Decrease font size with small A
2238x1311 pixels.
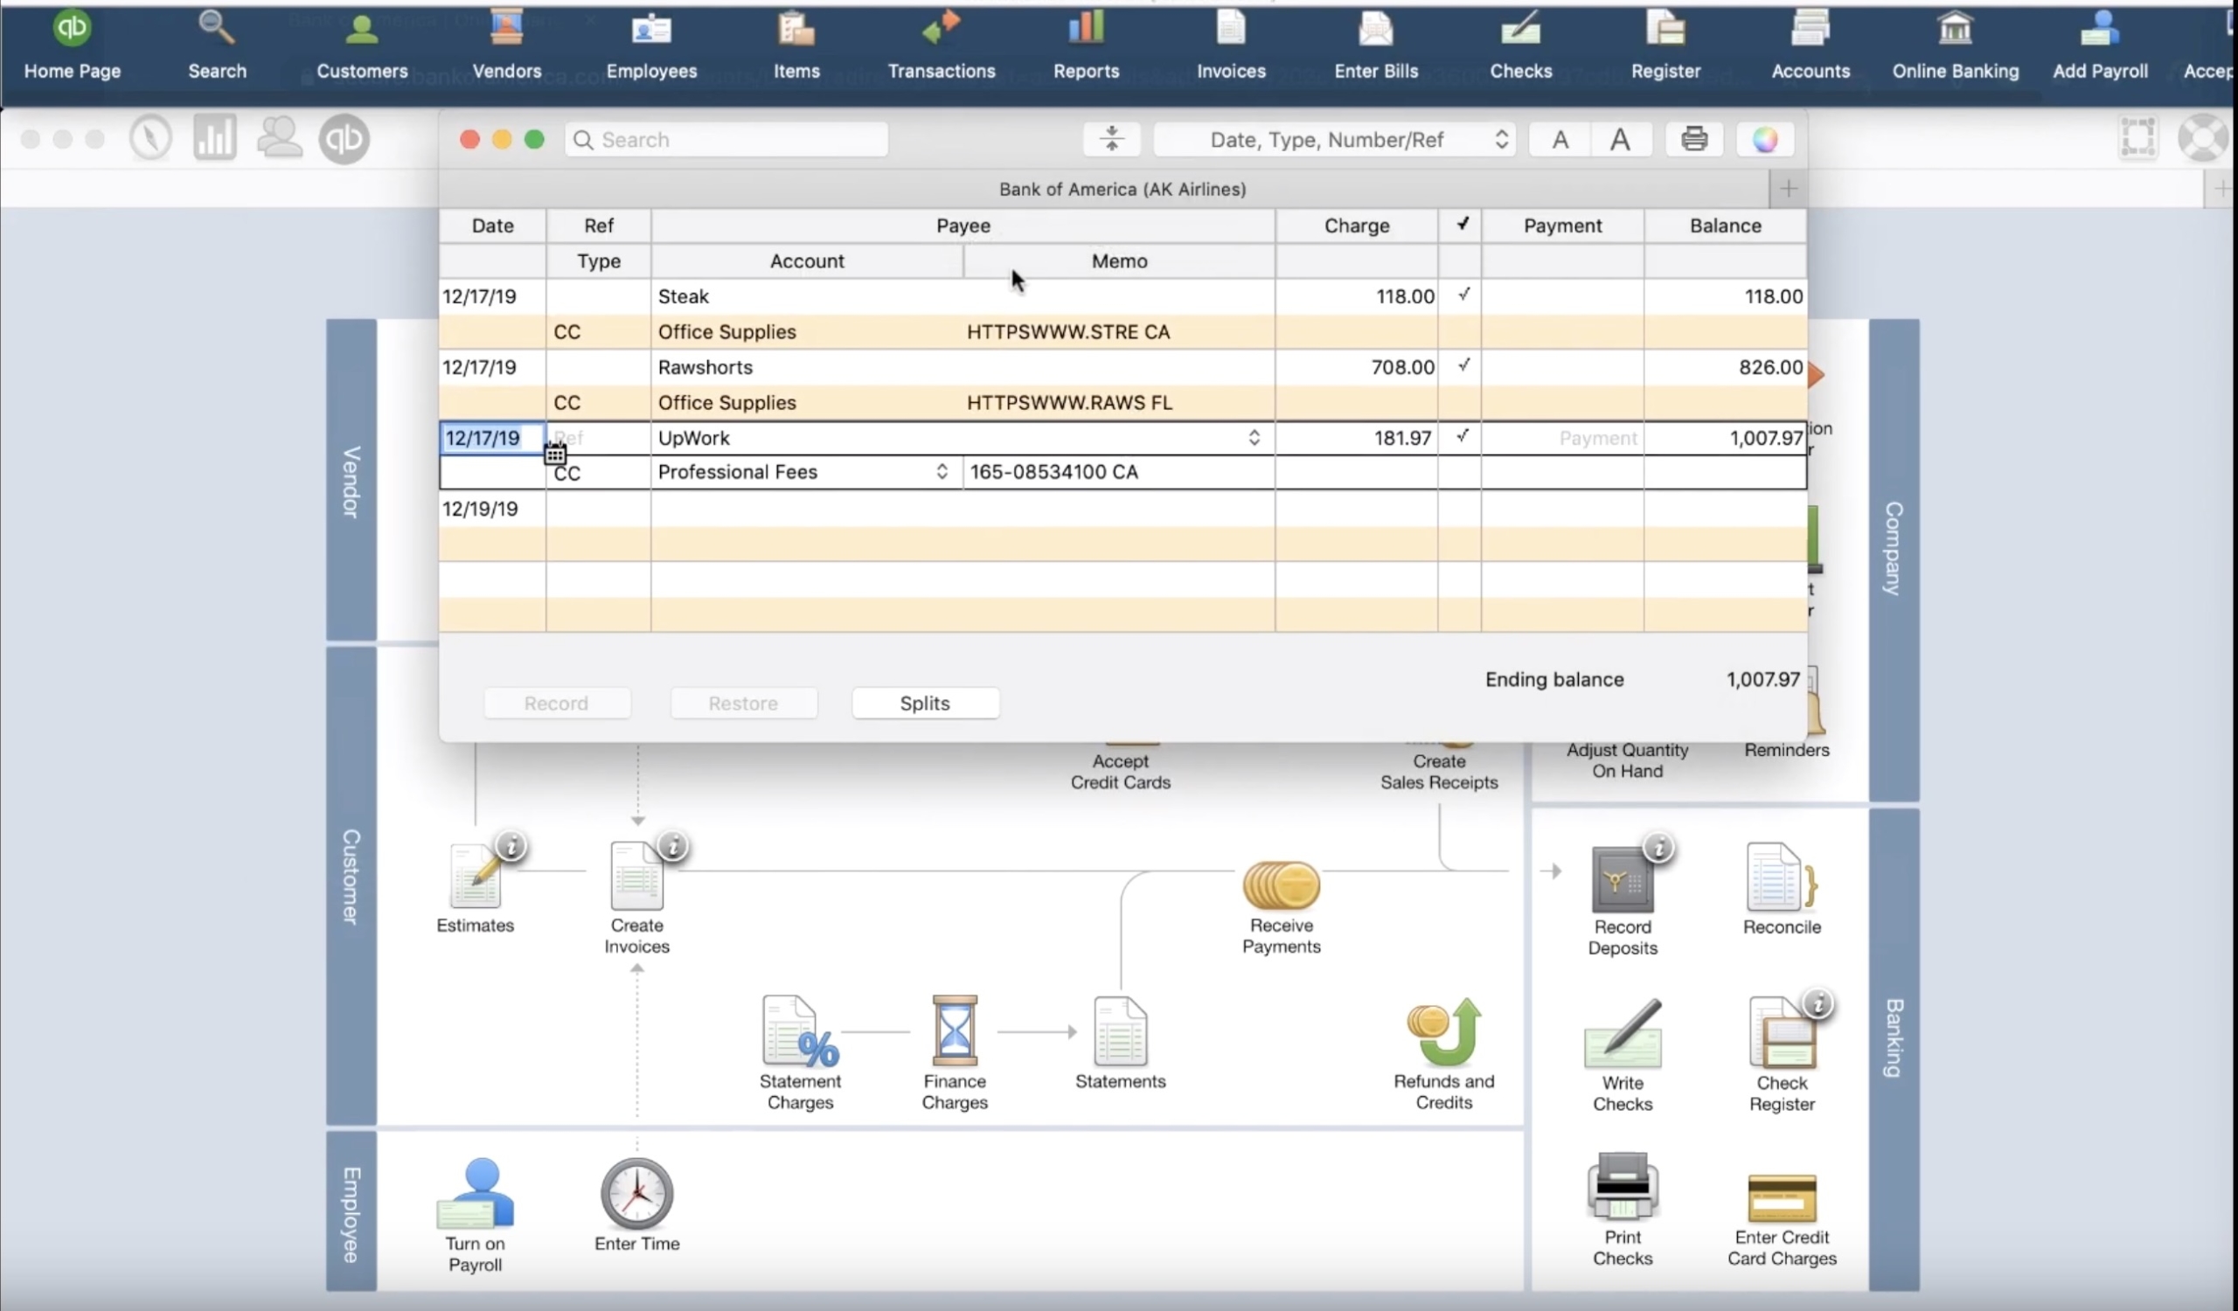point(1560,139)
